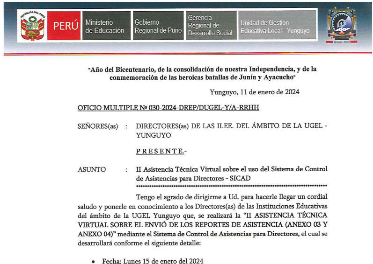The width and height of the screenshot is (373, 264).
Task: Click the SEÑORES(as) label
Action: (97, 126)
